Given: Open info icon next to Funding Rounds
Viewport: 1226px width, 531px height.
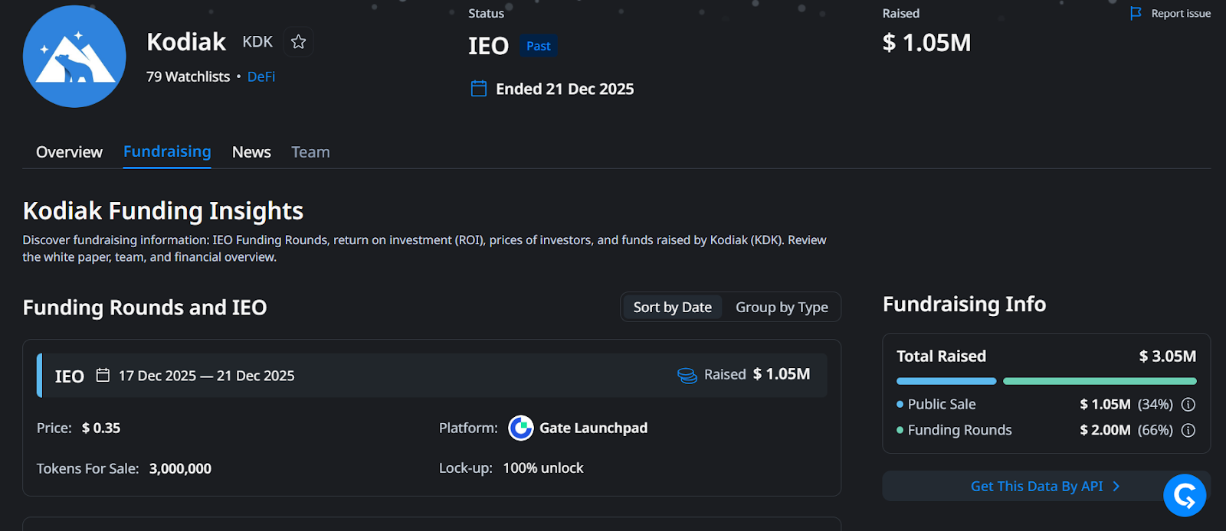Looking at the screenshot, I should (x=1188, y=430).
